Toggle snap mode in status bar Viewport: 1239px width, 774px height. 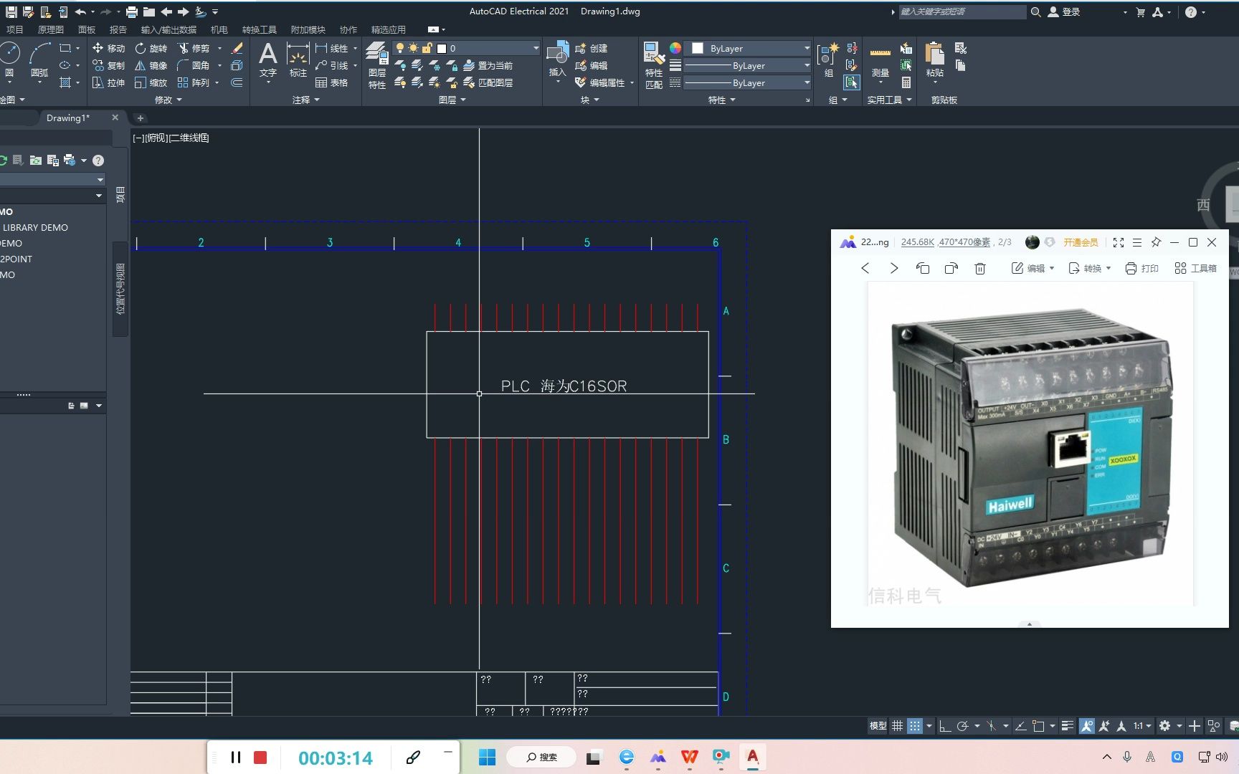coord(915,726)
